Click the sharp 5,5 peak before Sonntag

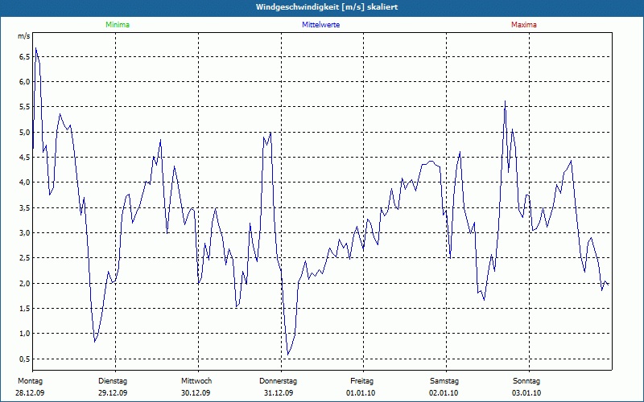(x=506, y=101)
